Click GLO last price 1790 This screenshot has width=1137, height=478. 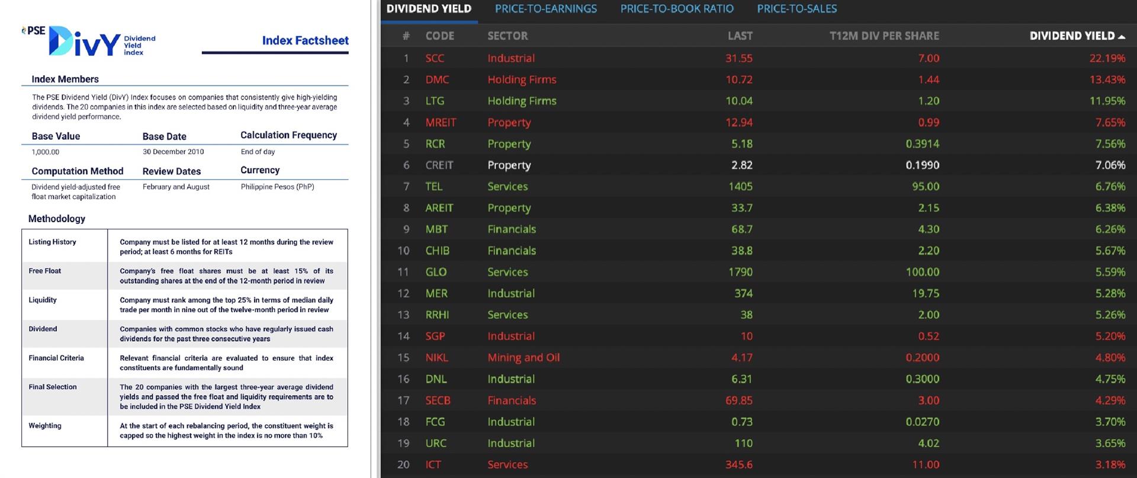tap(740, 272)
